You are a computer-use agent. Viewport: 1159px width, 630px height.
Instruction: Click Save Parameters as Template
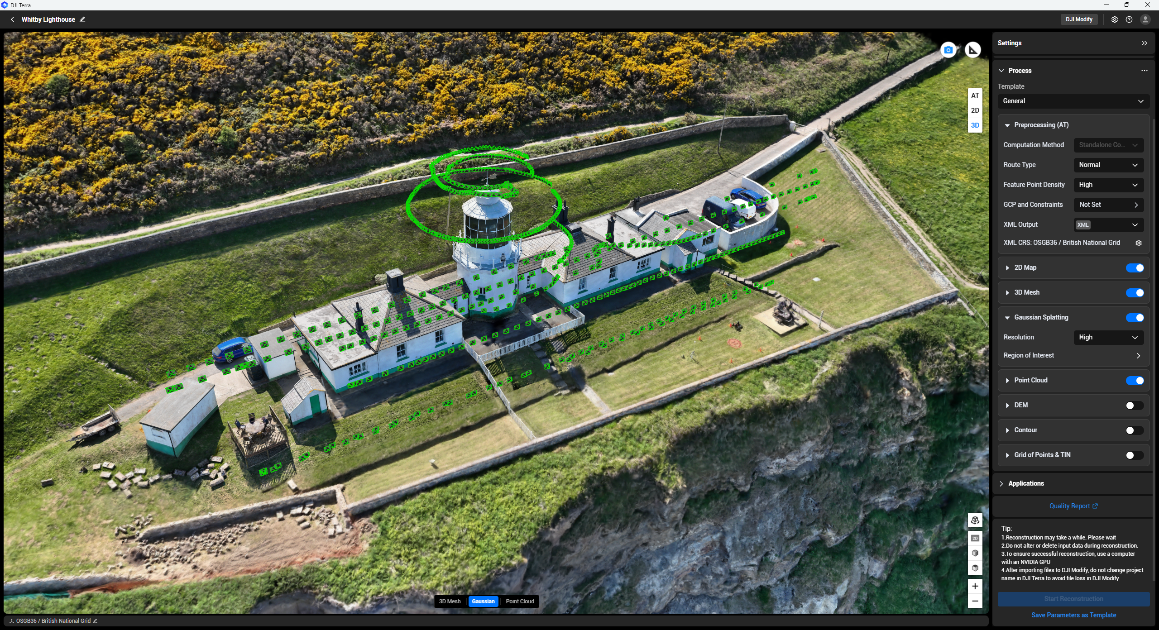pyautogui.click(x=1073, y=615)
